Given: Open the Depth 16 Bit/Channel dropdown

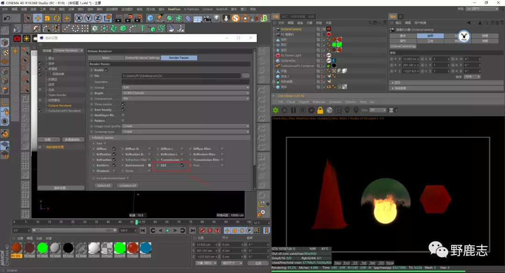Looking at the screenshot, I should 185,93.
